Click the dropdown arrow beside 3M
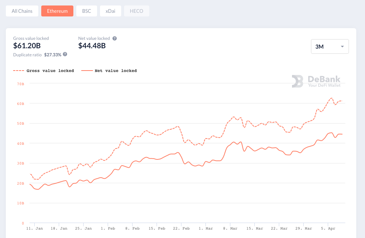The width and height of the screenshot is (365, 238). pyautogui.click(x=342, y=46)
